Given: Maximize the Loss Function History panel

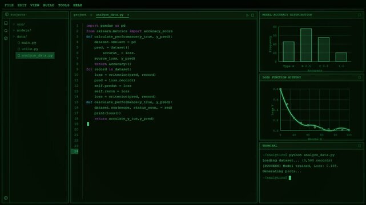Looking at the screenshot, I should point(360,77).
